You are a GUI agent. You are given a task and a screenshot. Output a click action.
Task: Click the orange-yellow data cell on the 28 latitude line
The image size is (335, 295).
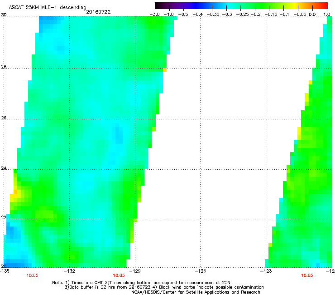[165, 69]
